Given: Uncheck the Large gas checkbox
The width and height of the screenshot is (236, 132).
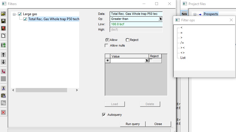Looking at the screenshot, I should (x=20, y=14).
